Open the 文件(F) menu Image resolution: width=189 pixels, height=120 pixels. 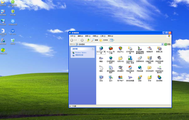73,36
